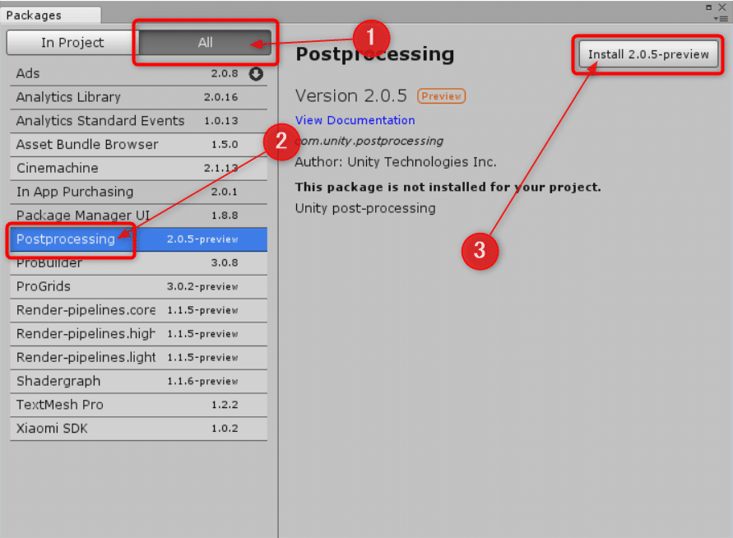Image resolution: width=733 pixels, height=538 pixels.
Task: Select the Xiaomi SDK package
Action: [138, 428]
